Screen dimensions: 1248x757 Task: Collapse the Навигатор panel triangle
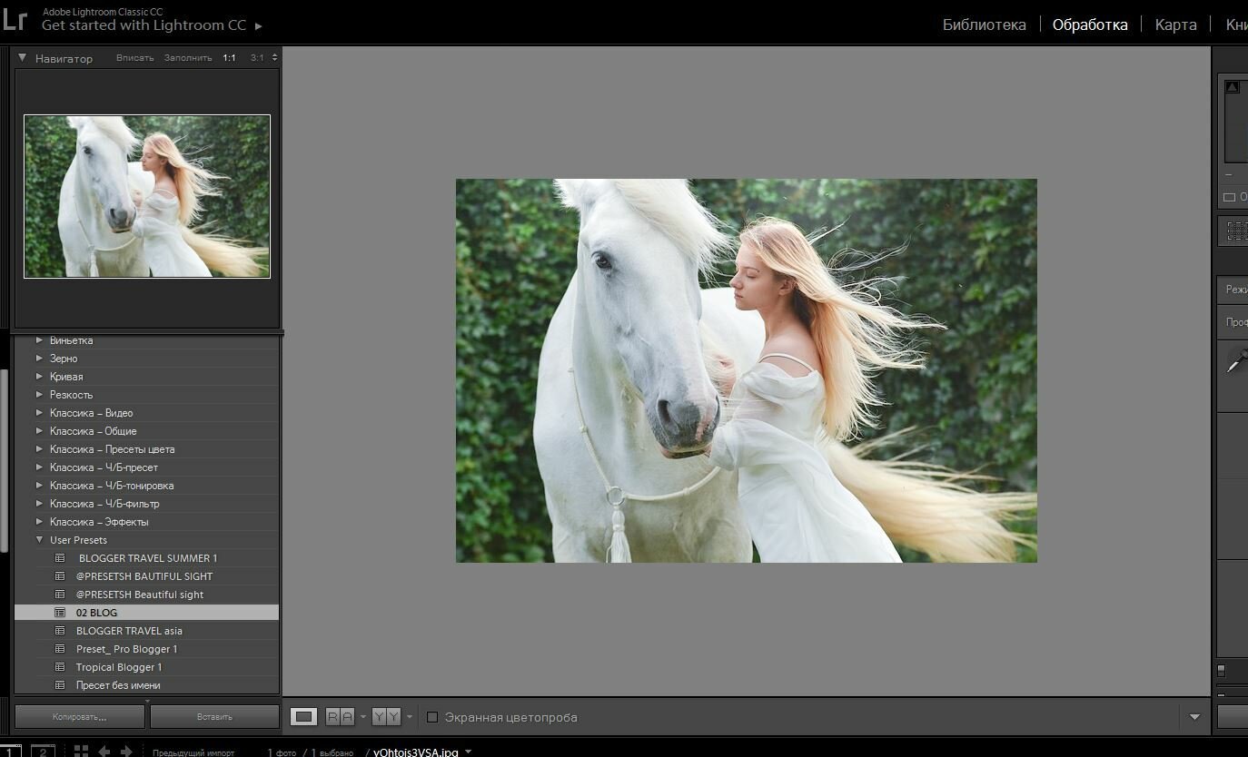(x=23, y=58)
